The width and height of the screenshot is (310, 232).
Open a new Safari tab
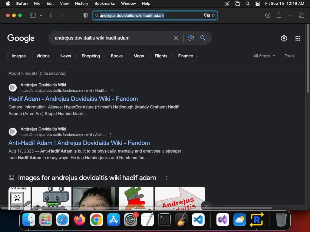290,15
